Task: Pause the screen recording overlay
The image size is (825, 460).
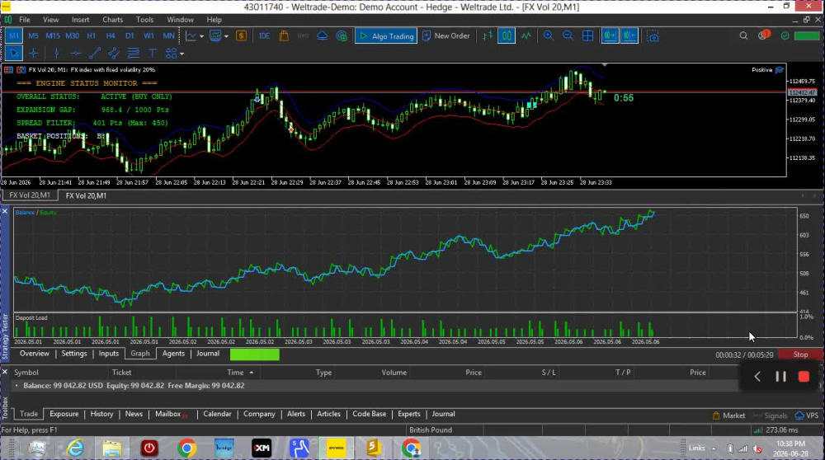Action: coord(780,377)
